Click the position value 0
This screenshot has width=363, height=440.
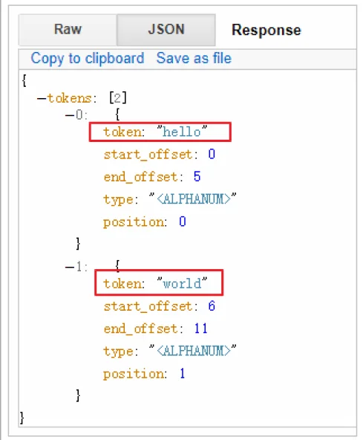click(183, 221)
